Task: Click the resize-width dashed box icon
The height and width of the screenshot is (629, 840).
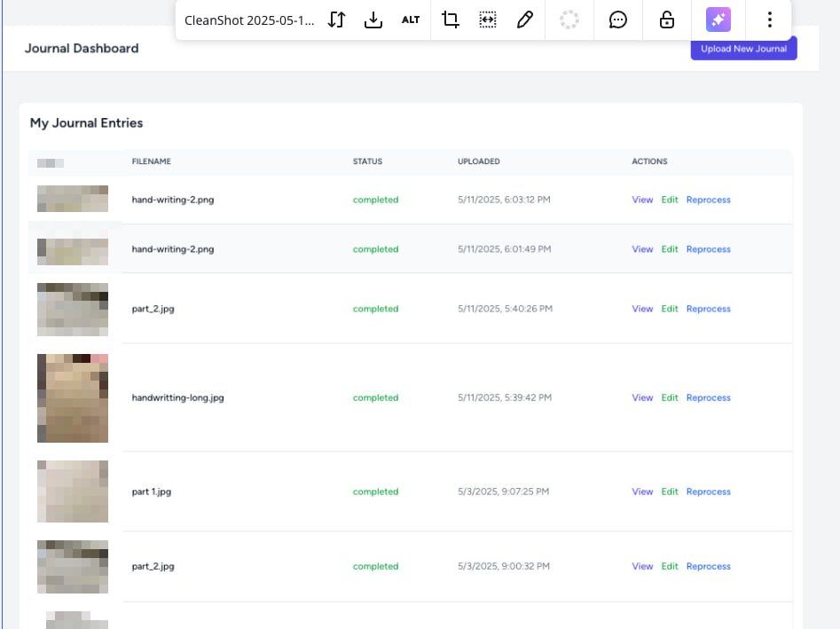Action: (x=488, y=20)
